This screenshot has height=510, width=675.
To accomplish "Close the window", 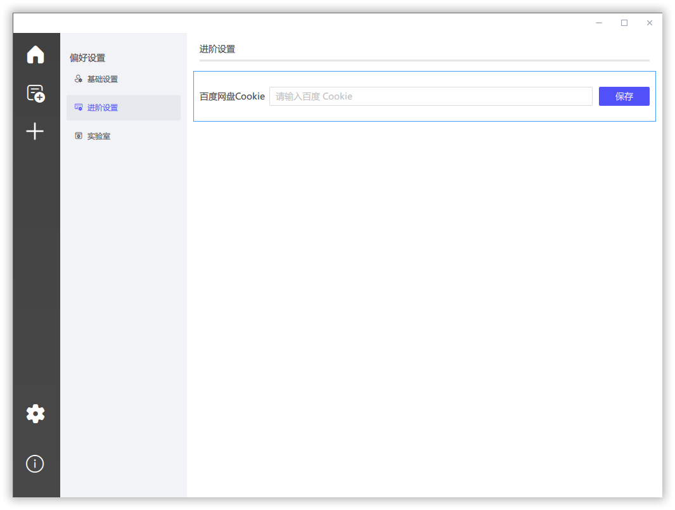I will tap(650, 23).
